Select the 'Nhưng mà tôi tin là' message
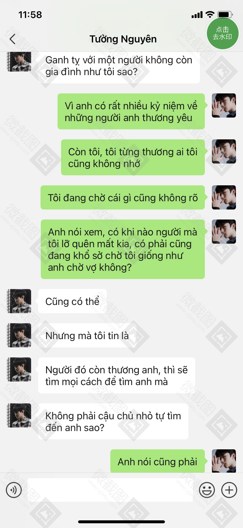The height and width of the screenshot is (528, 243). (87, 336)
